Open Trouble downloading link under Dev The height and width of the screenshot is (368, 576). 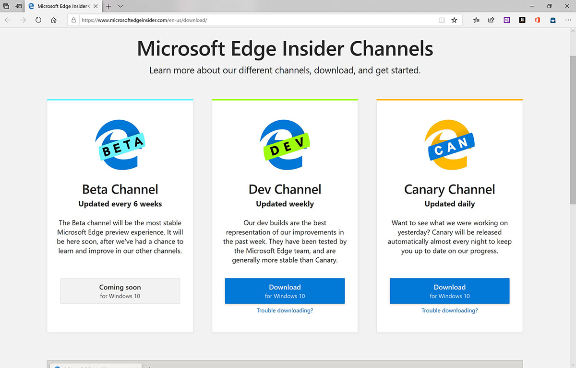pyautogui.click(x=285, y=310)
